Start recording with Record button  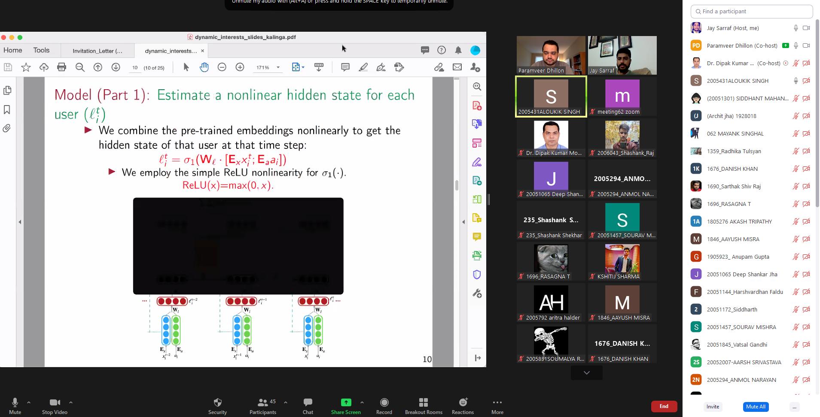(x=384, y=406)
